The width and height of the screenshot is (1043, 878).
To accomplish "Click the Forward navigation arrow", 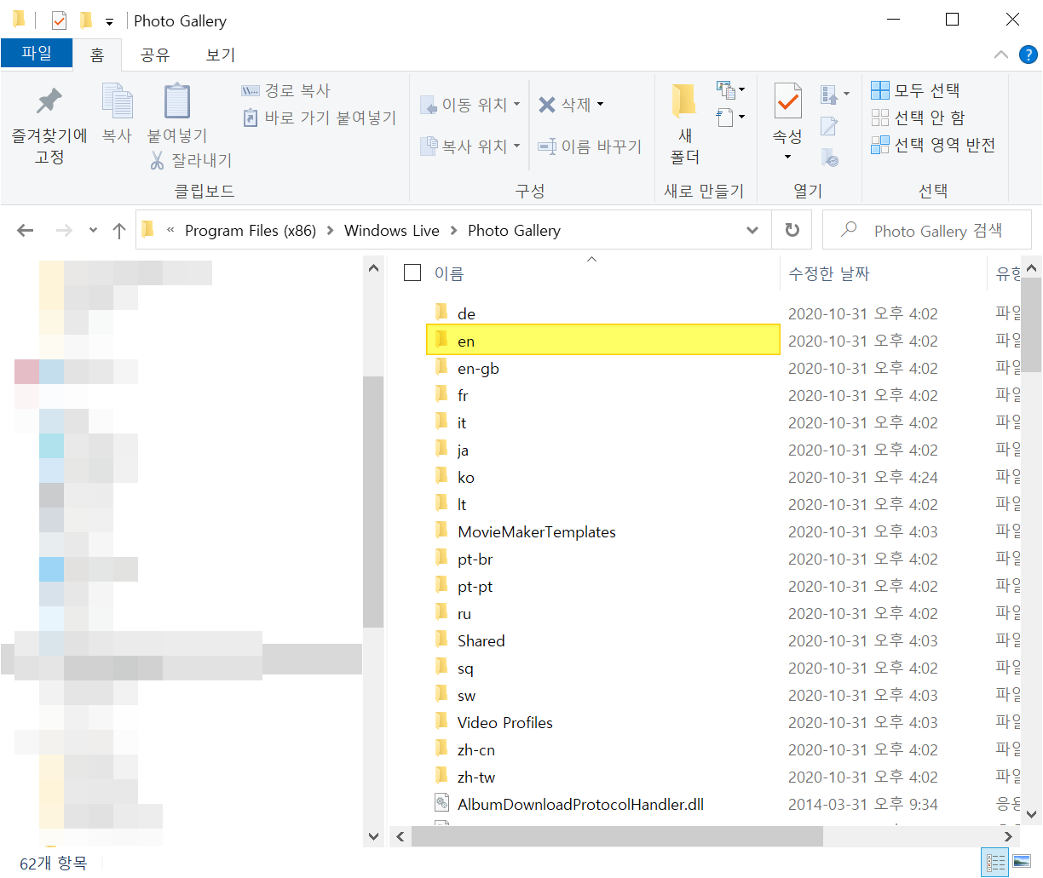I will (64, 230).
